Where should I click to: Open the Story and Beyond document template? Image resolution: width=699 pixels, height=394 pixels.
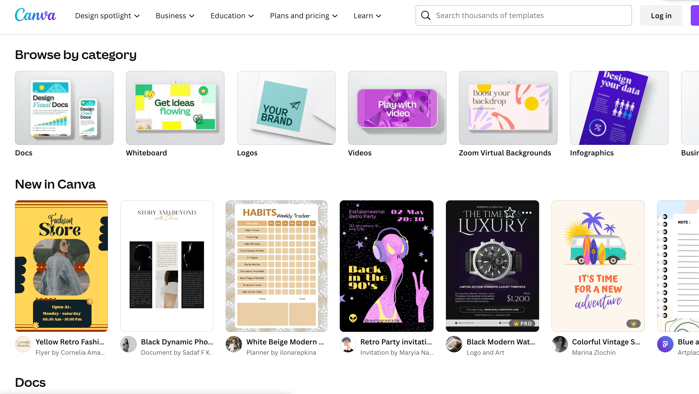[167, 266]
